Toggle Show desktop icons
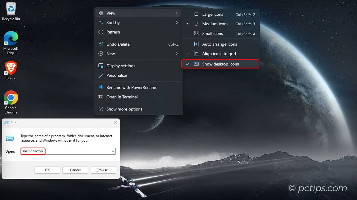 [220, 64]
